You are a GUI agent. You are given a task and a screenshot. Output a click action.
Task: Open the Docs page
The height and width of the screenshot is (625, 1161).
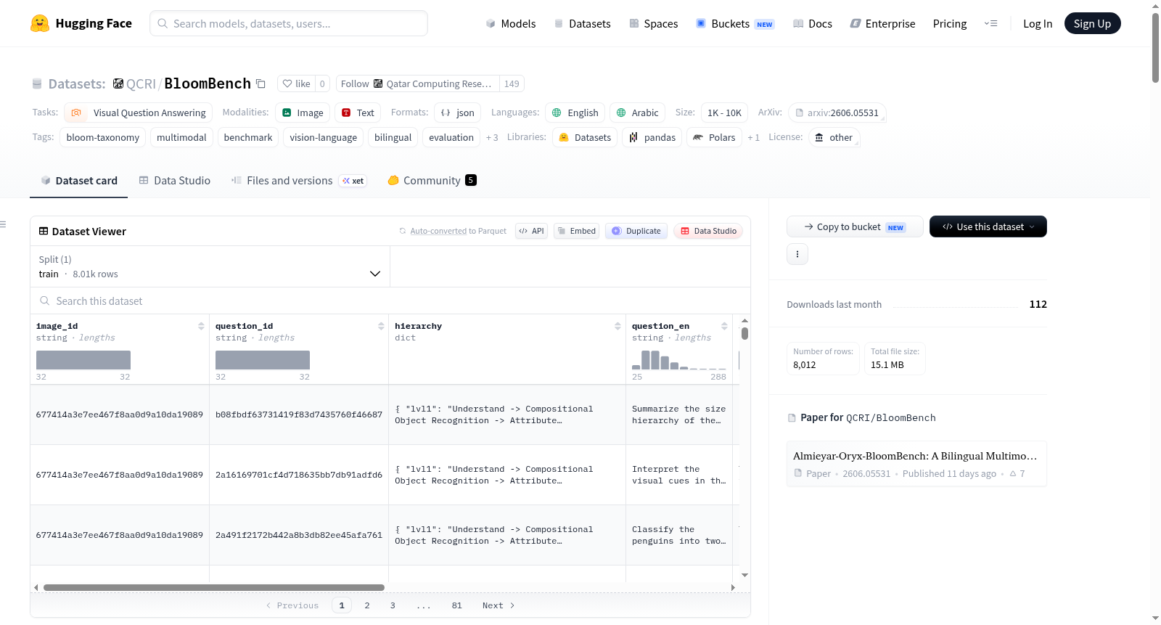pyautogui.click(x=813, y=23)
